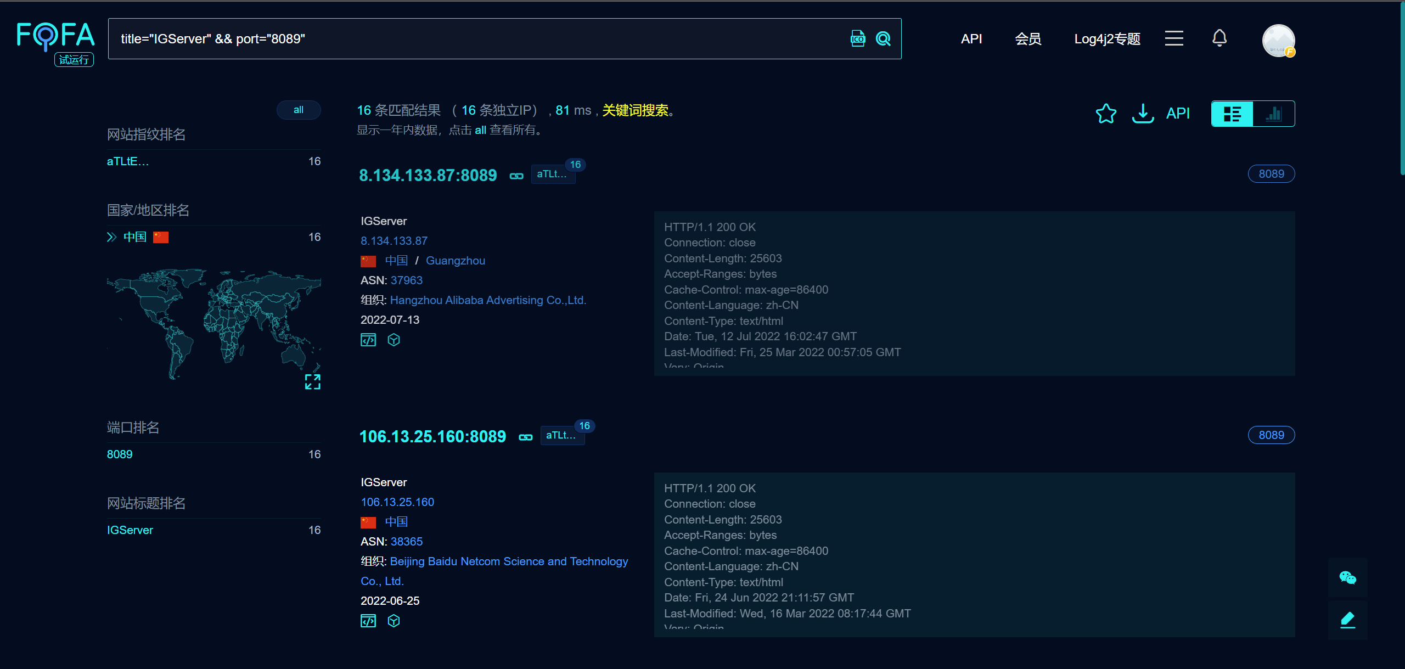Click the magnifier search icon in search box
1405x669 pixels.
883,38
